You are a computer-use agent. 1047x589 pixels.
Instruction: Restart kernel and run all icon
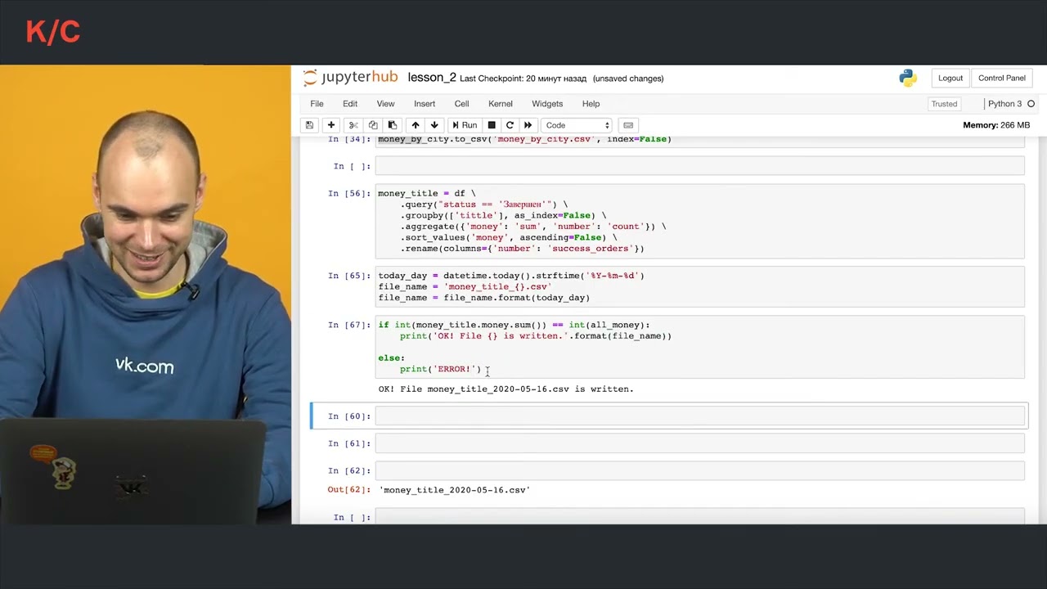528,125
